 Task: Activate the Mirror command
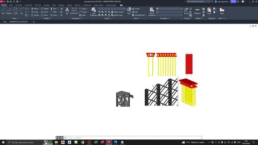pyautogui.click(x=45, y=12)
